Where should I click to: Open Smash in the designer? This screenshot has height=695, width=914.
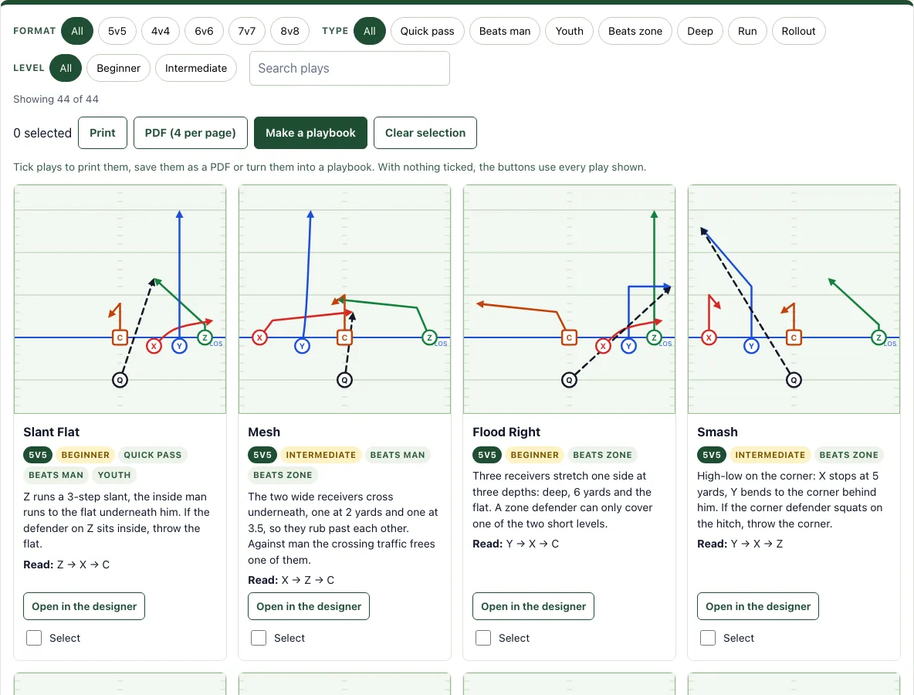758,606
